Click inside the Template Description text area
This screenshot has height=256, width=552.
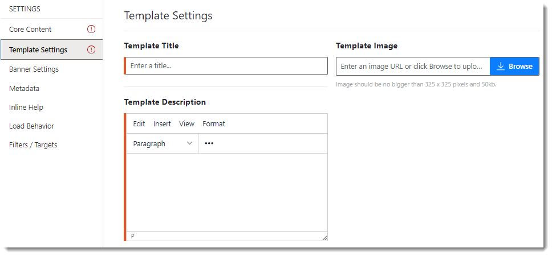click(227, 192)
